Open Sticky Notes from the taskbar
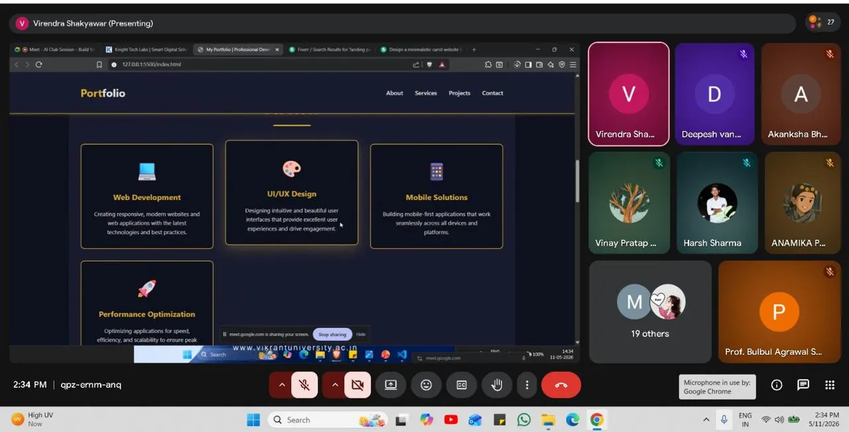The height and width of the screenshot is (432, 849). tap(499, 419)
